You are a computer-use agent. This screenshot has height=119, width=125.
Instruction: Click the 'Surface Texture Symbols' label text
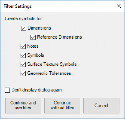coord(52,64)
